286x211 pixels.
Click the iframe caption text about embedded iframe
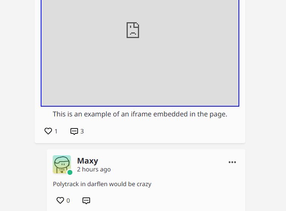tap(140, 114)
